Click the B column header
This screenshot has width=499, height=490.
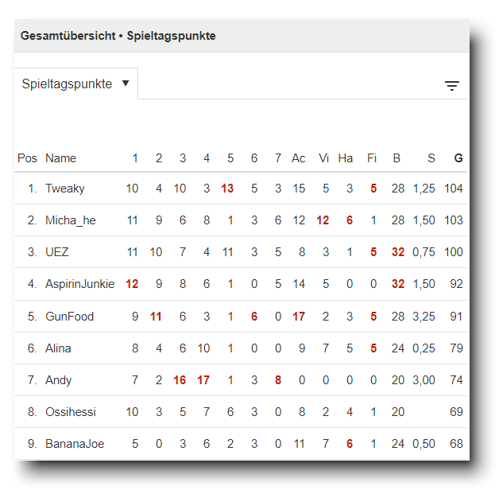click(x=396, y=158)
